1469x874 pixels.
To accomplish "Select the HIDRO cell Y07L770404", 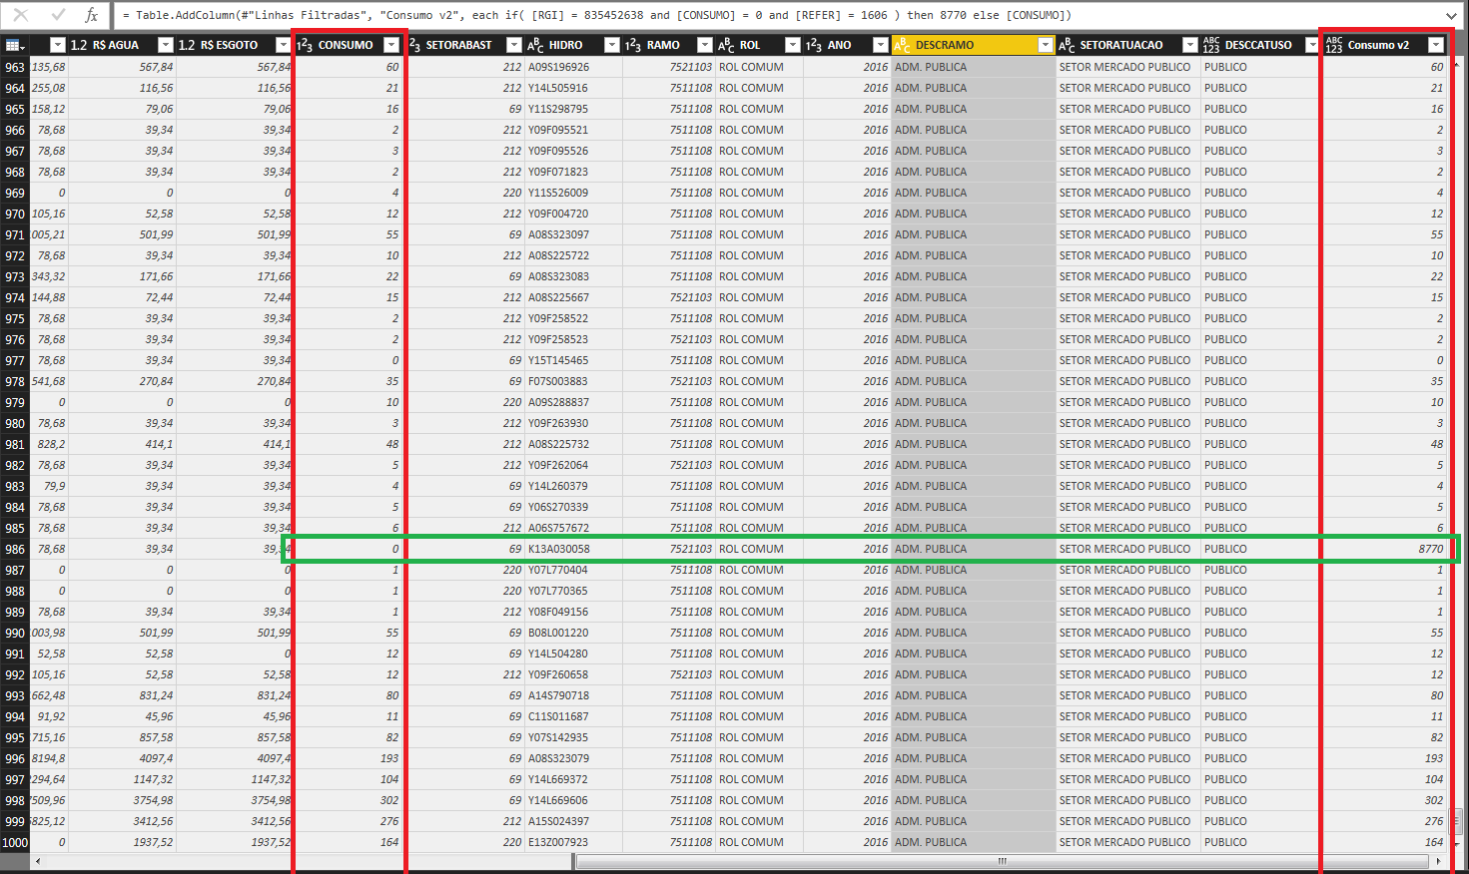I will point(574,570).
